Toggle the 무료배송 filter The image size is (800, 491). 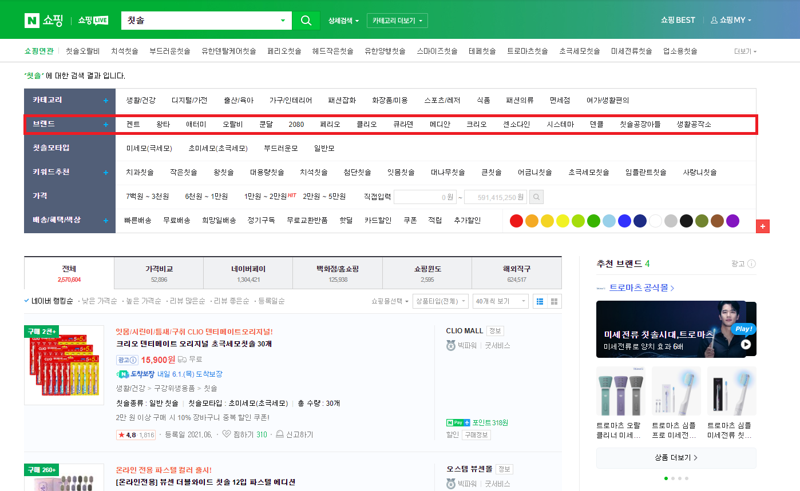(x=177, y=220)
